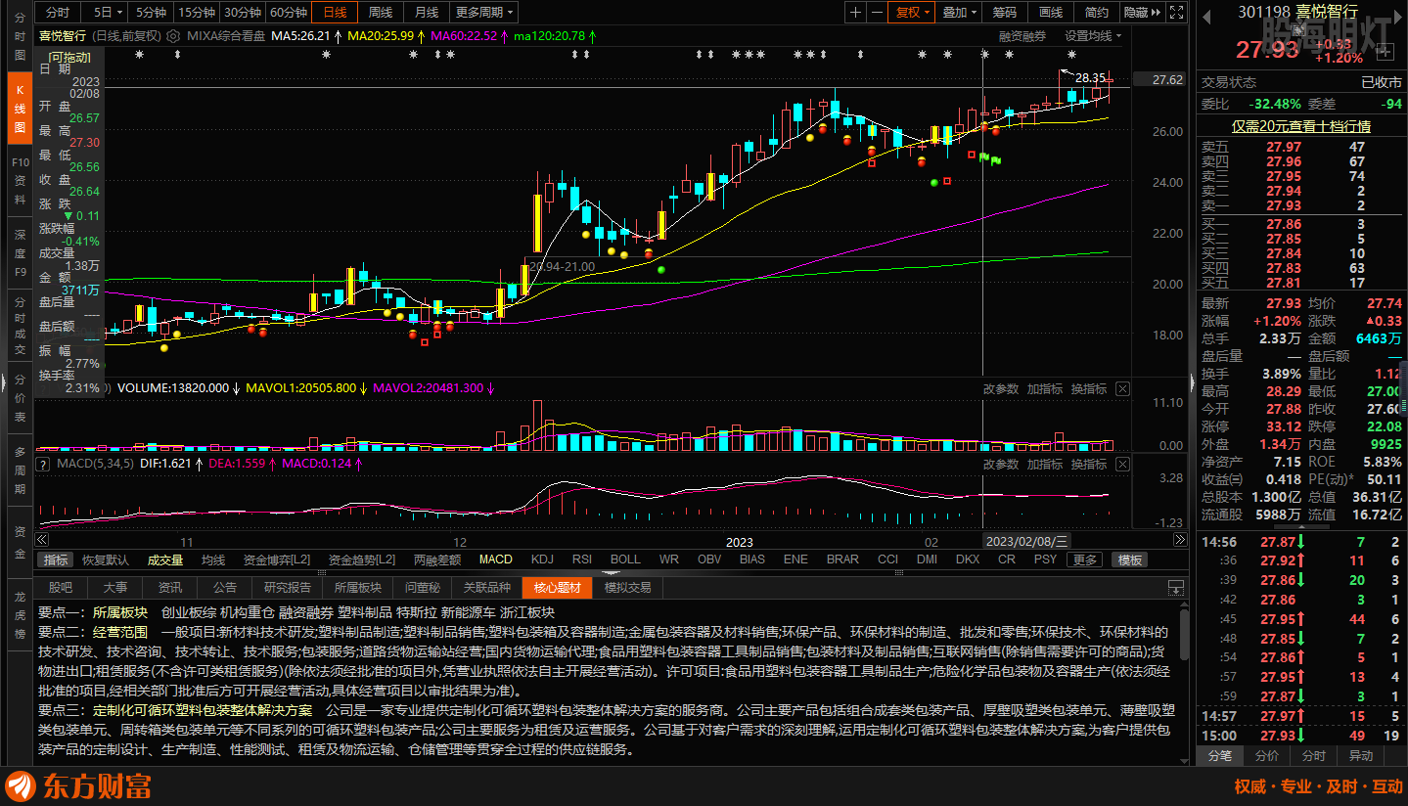Collapse the bottom info panel icon
Viewport: 1408px width, 806px height.
1176,587
